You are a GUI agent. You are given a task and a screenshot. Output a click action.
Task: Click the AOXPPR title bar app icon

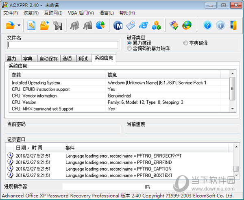5,5
